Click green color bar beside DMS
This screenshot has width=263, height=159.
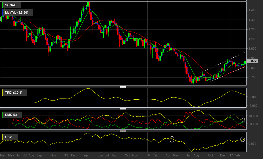pos(2,115)
